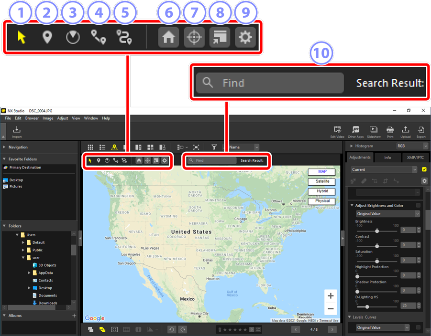Select the retouch bandage tool in Adjustments
The width and height of the screenshot is (431, 336).
click(364, 181)
